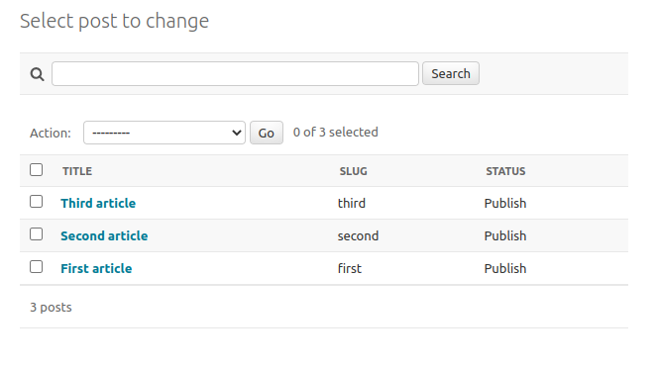
Task: Click the 'Action:' label
Action: (51, 133)
